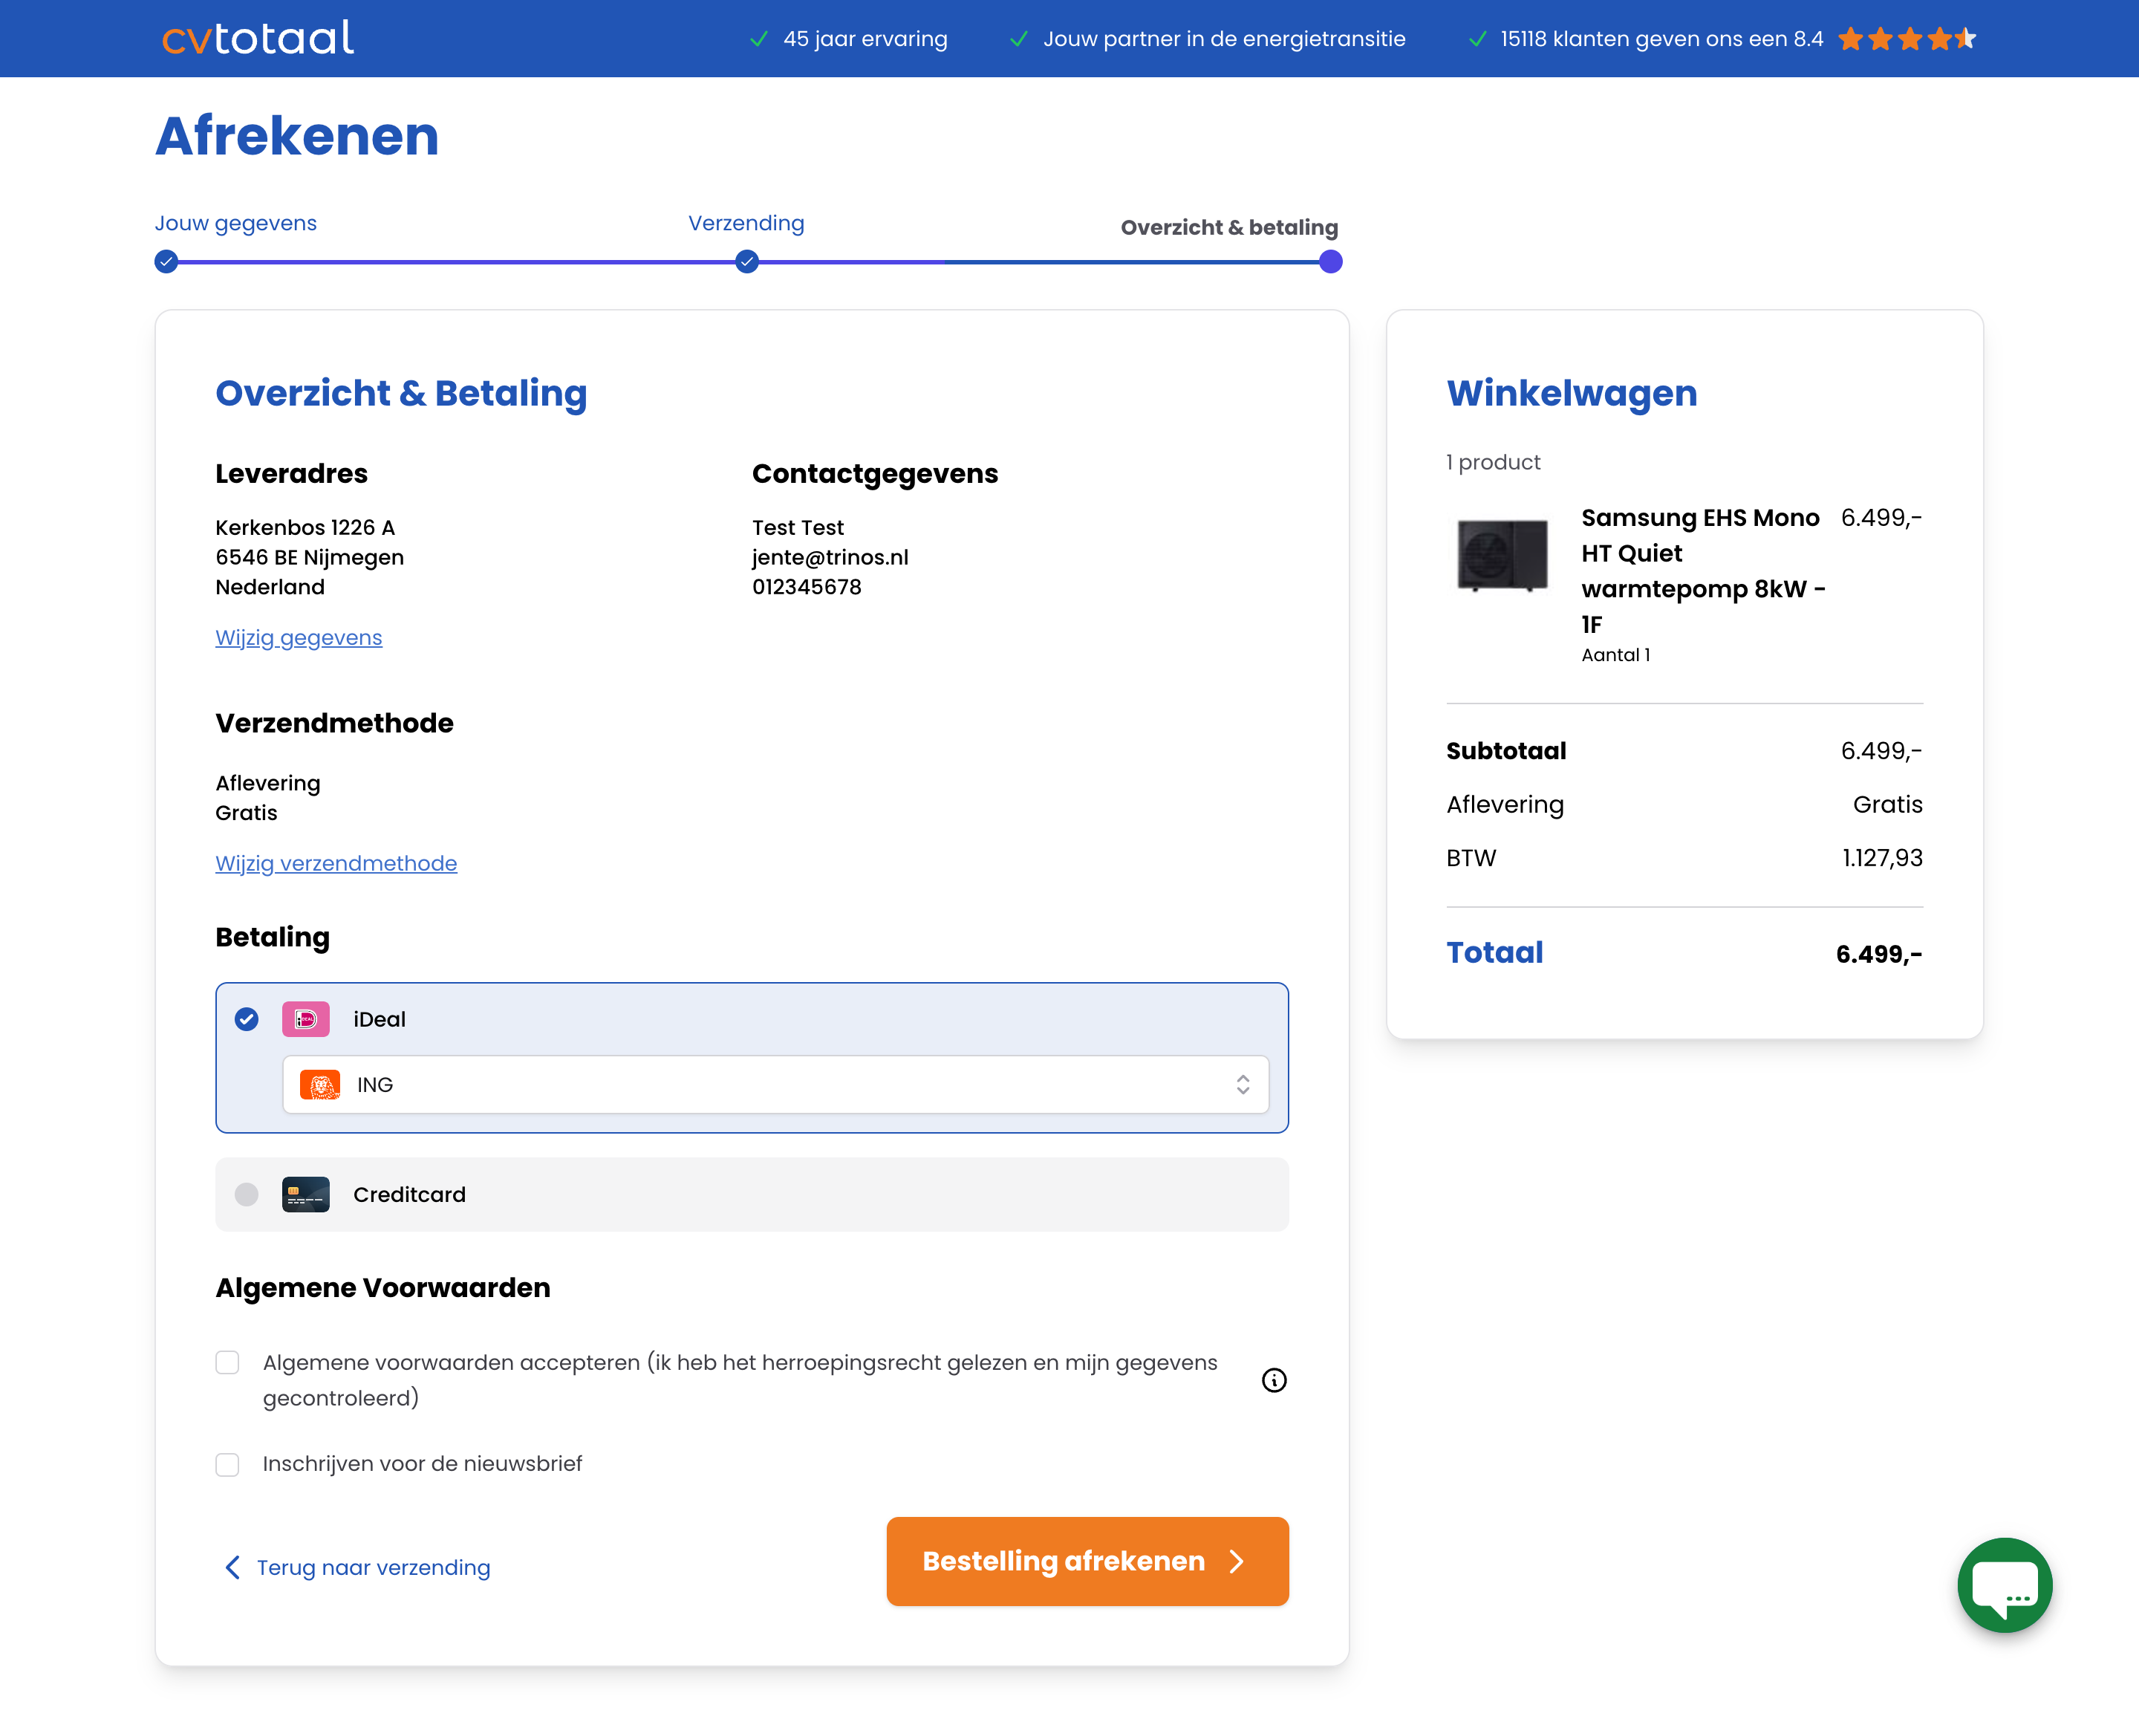Click Bestelling afrekenen button
Screen dimensions: 2139x1719
coord(1087,1562)
